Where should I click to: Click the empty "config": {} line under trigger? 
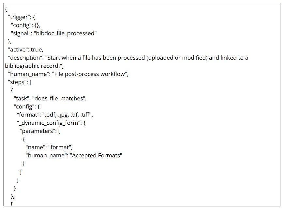click(x=25, y=25)
